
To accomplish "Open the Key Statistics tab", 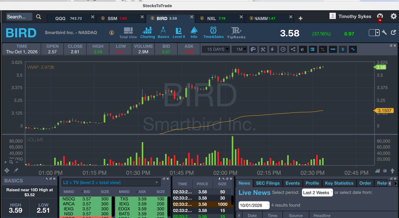I will coord(339,183).
